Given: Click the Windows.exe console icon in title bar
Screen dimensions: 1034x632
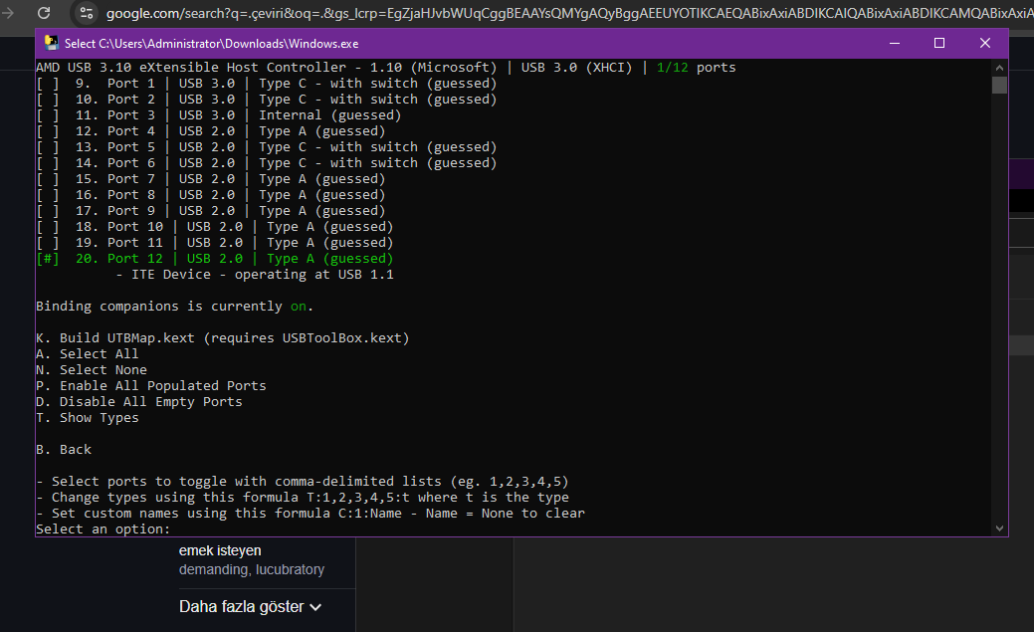Looking at the screenshot, I should (x=49, y=44).
